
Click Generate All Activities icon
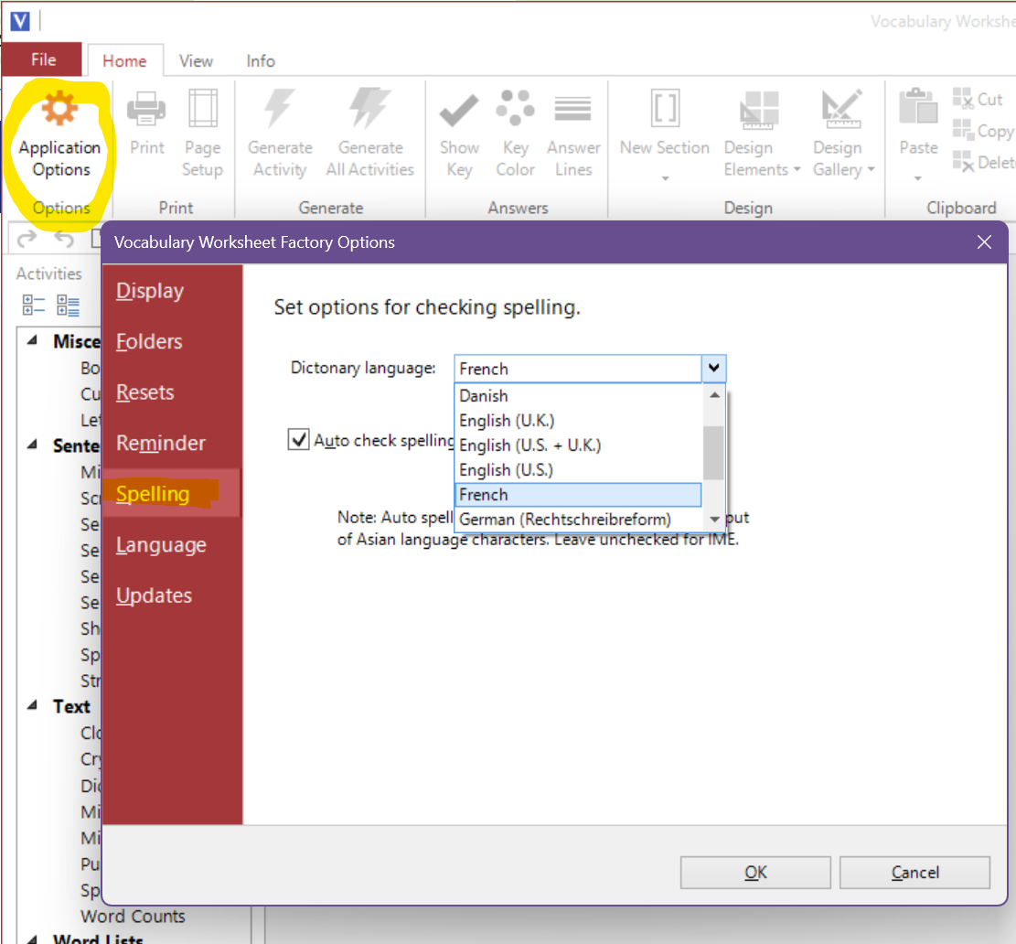point(369,108)
